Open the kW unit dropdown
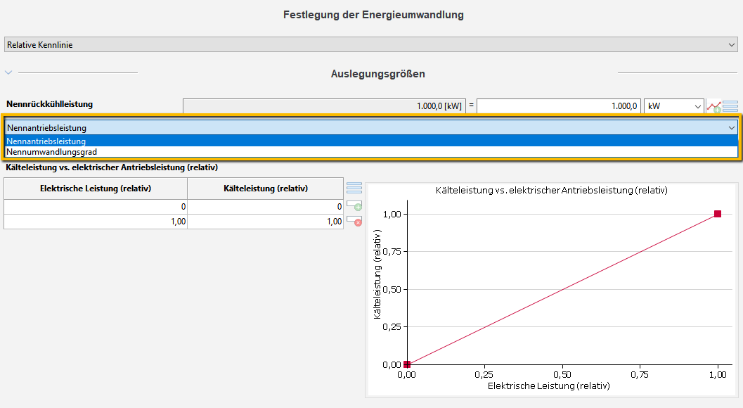 coord(673,106)
